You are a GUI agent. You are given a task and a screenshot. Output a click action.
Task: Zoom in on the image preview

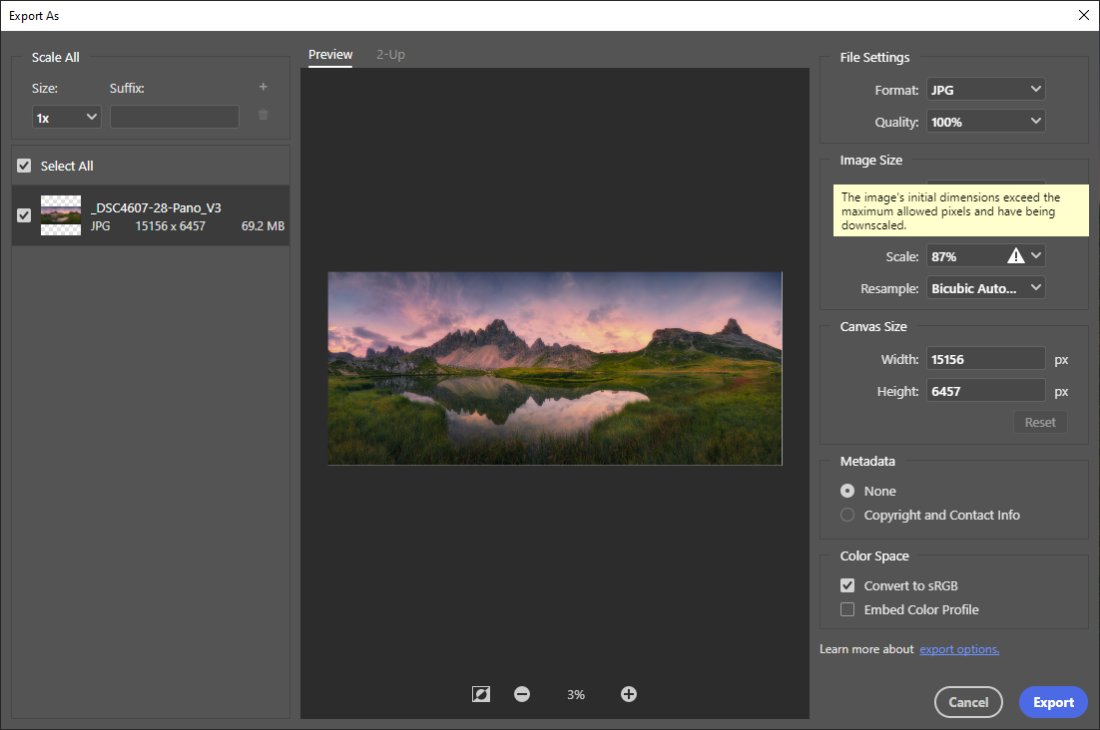[629, 693]
